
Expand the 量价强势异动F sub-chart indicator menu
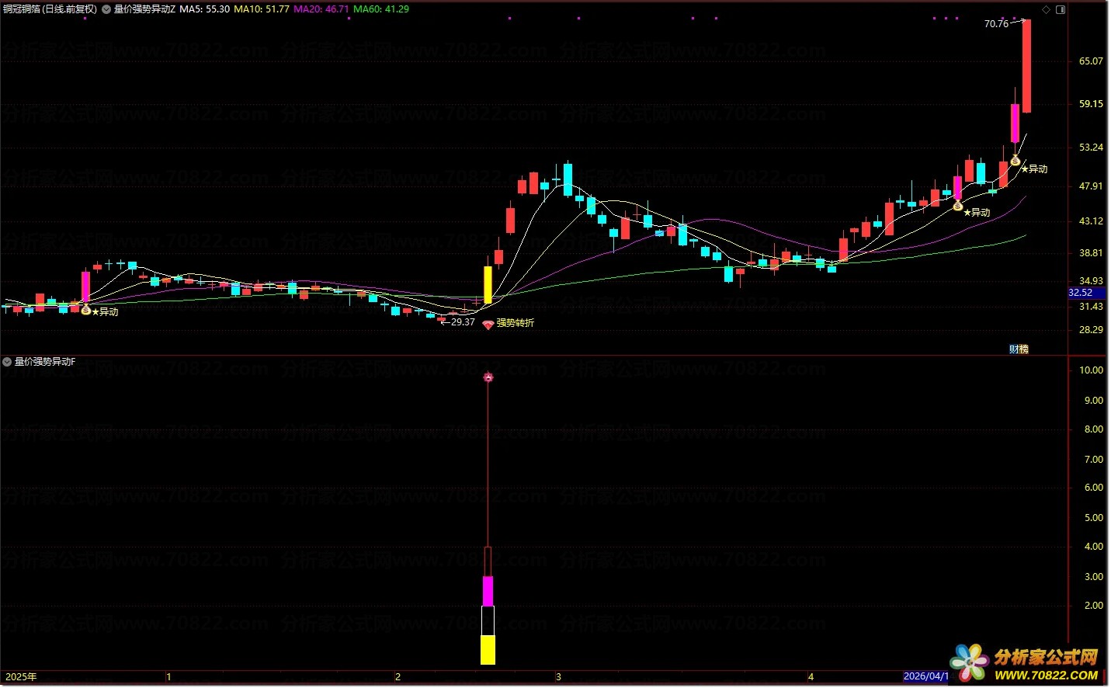click(7, 362)
